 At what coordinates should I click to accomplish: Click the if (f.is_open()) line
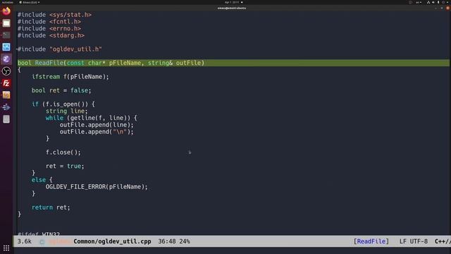63,104
